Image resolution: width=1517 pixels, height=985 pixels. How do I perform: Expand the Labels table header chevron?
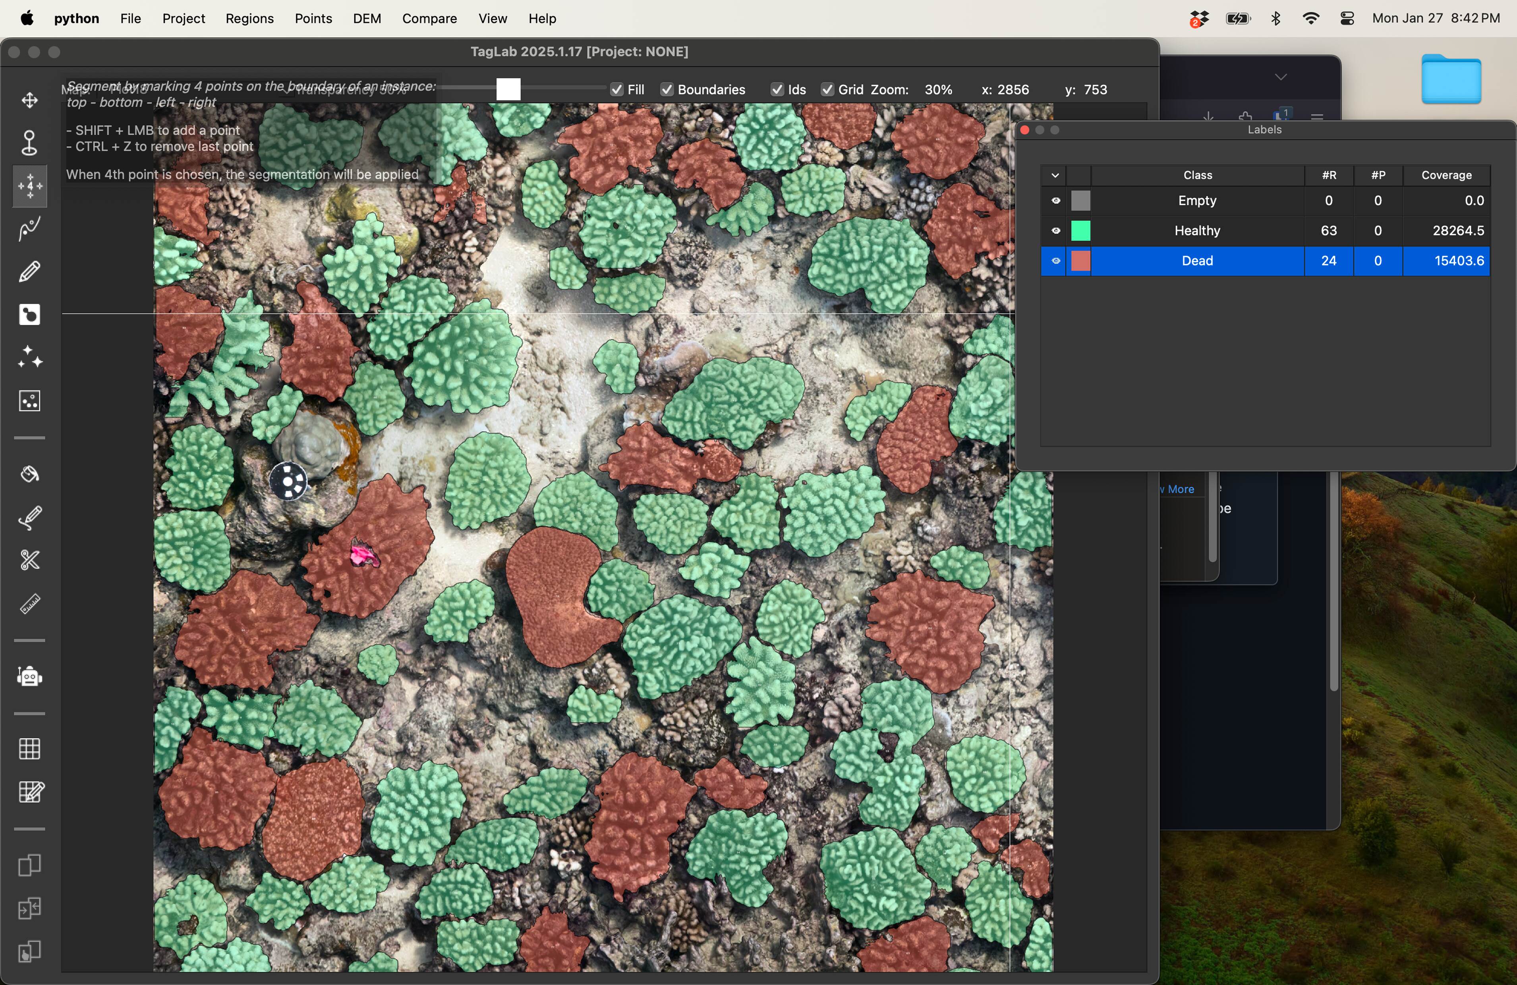(x=1055, y=175)
